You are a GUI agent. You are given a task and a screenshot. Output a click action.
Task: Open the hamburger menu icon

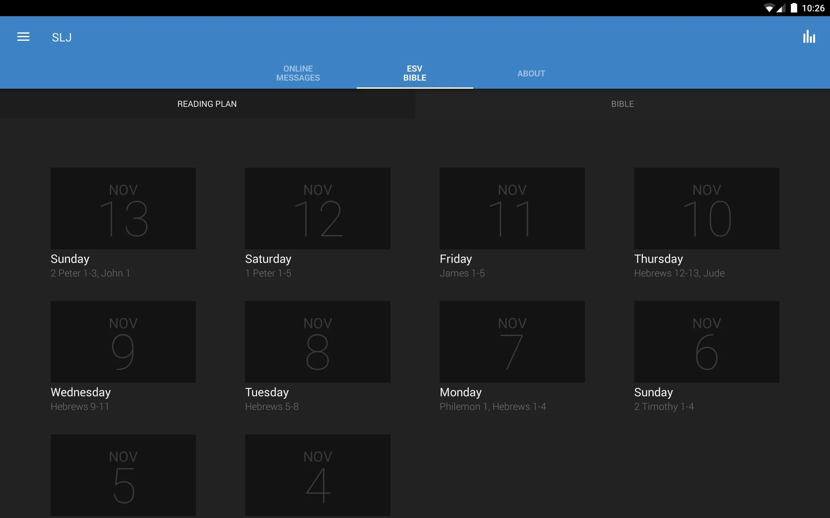click(x=23, y=37)
